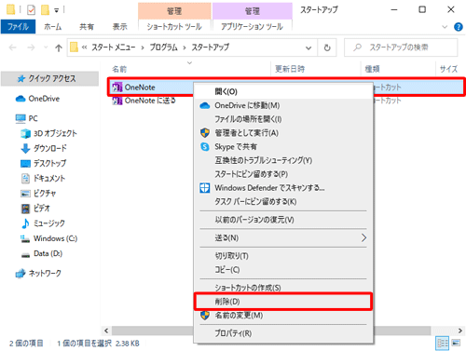Choose スタートにピン留めする(P) menu item
Image resolution: width=466 pixels, height=351 pixels.
(x=283, y=174)
